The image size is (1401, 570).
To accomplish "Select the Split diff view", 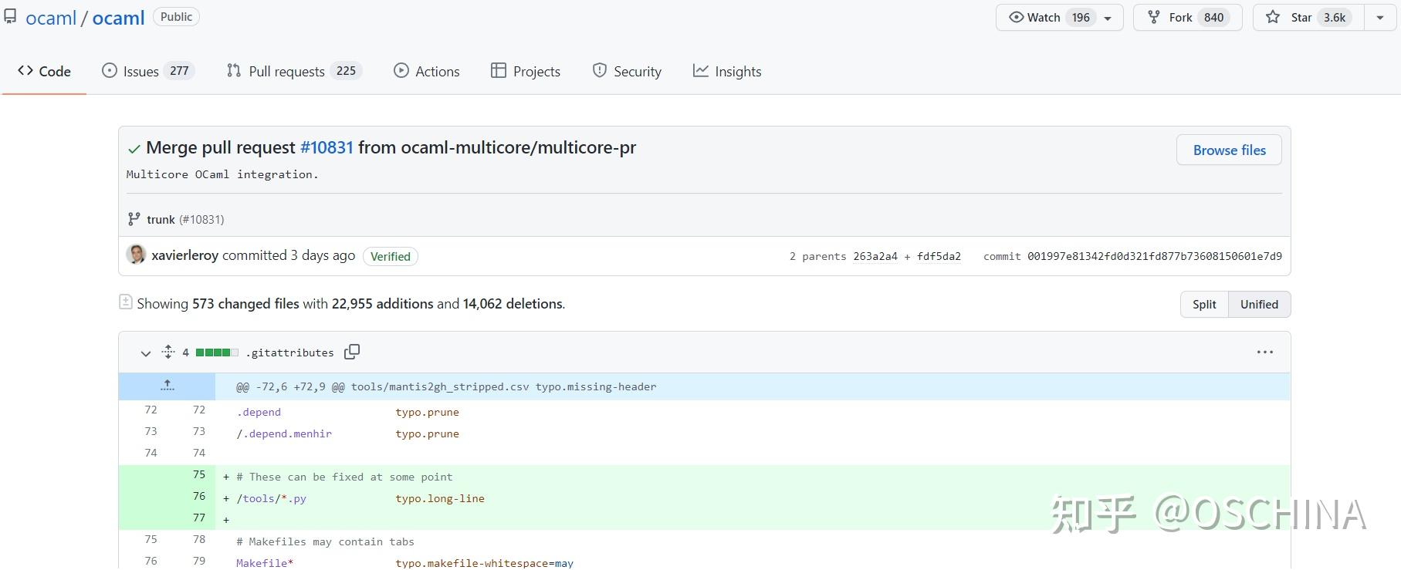I will (x=1204, y=304).
